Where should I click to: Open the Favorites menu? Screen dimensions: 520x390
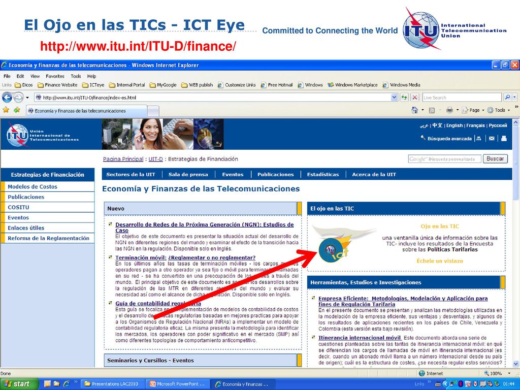click(x=55, y=76)
